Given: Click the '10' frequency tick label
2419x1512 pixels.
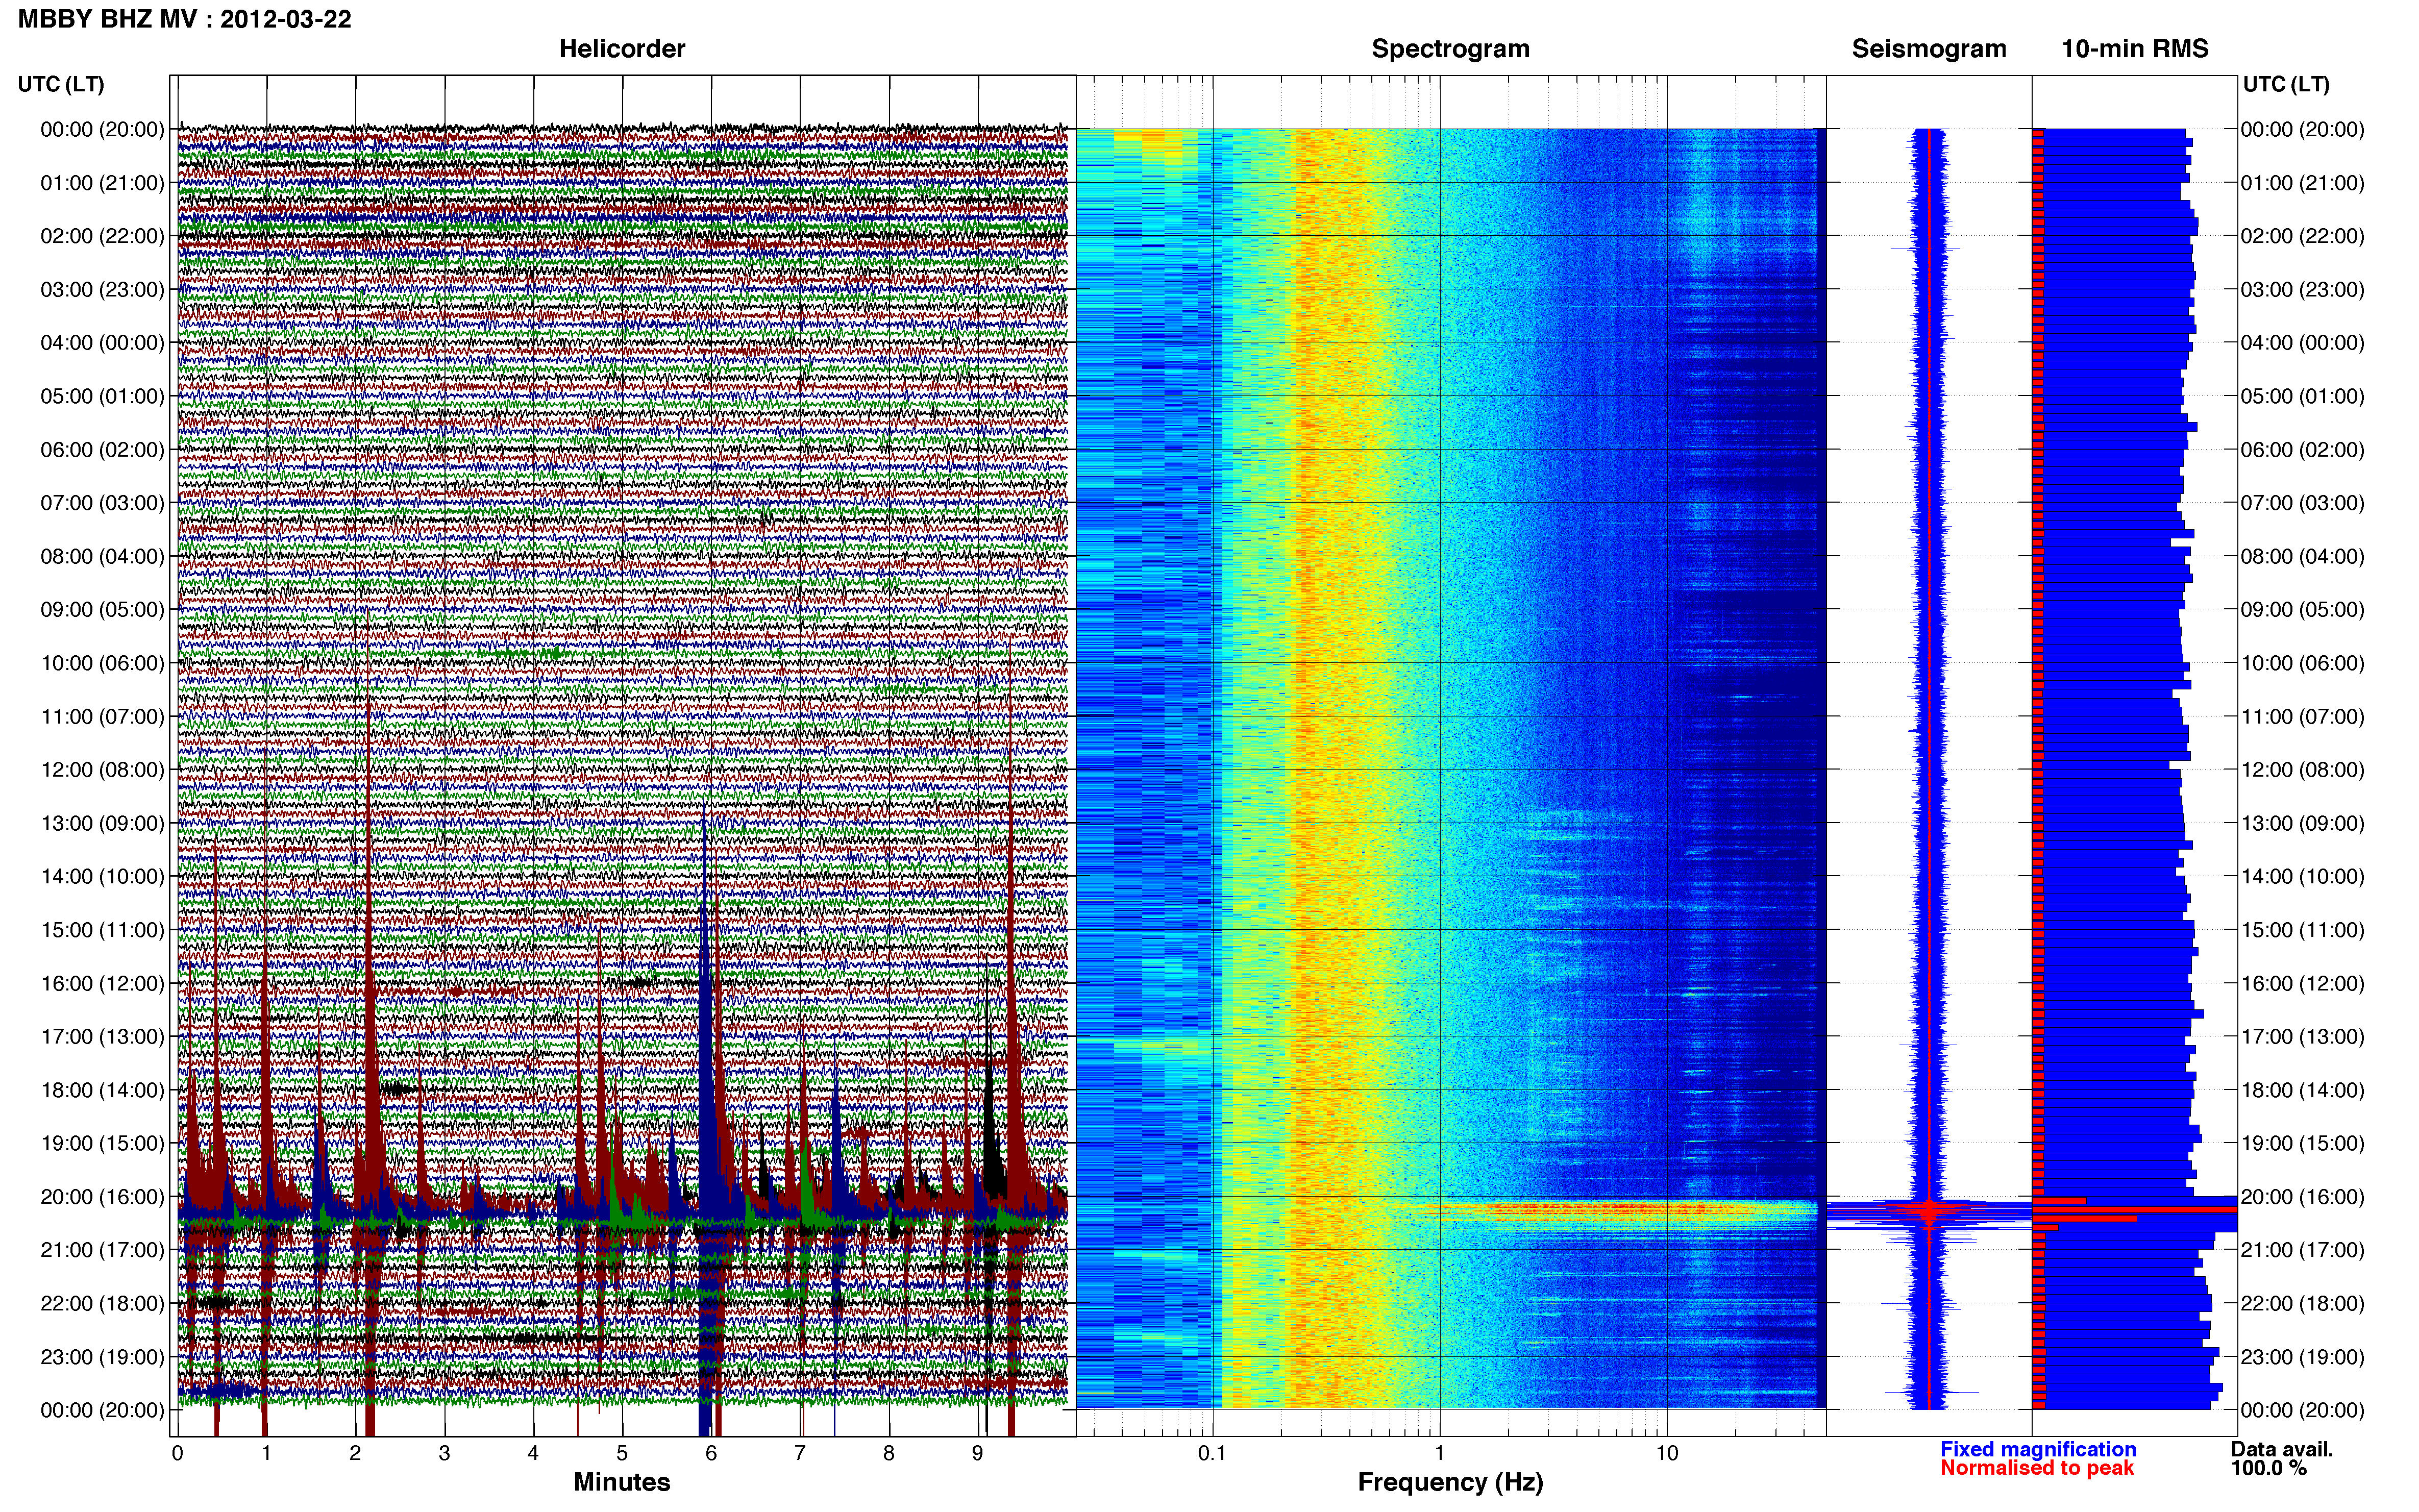Looking at the screenshot, I should point(1667,1453).
